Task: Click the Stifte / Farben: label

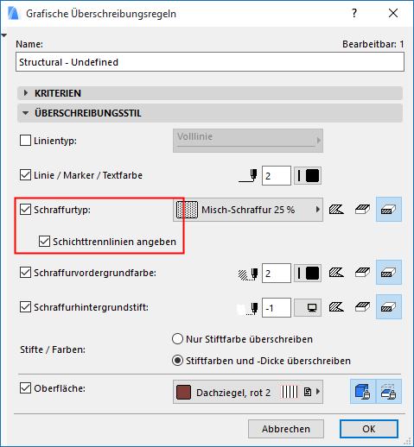Action: (x=53, y=349)
